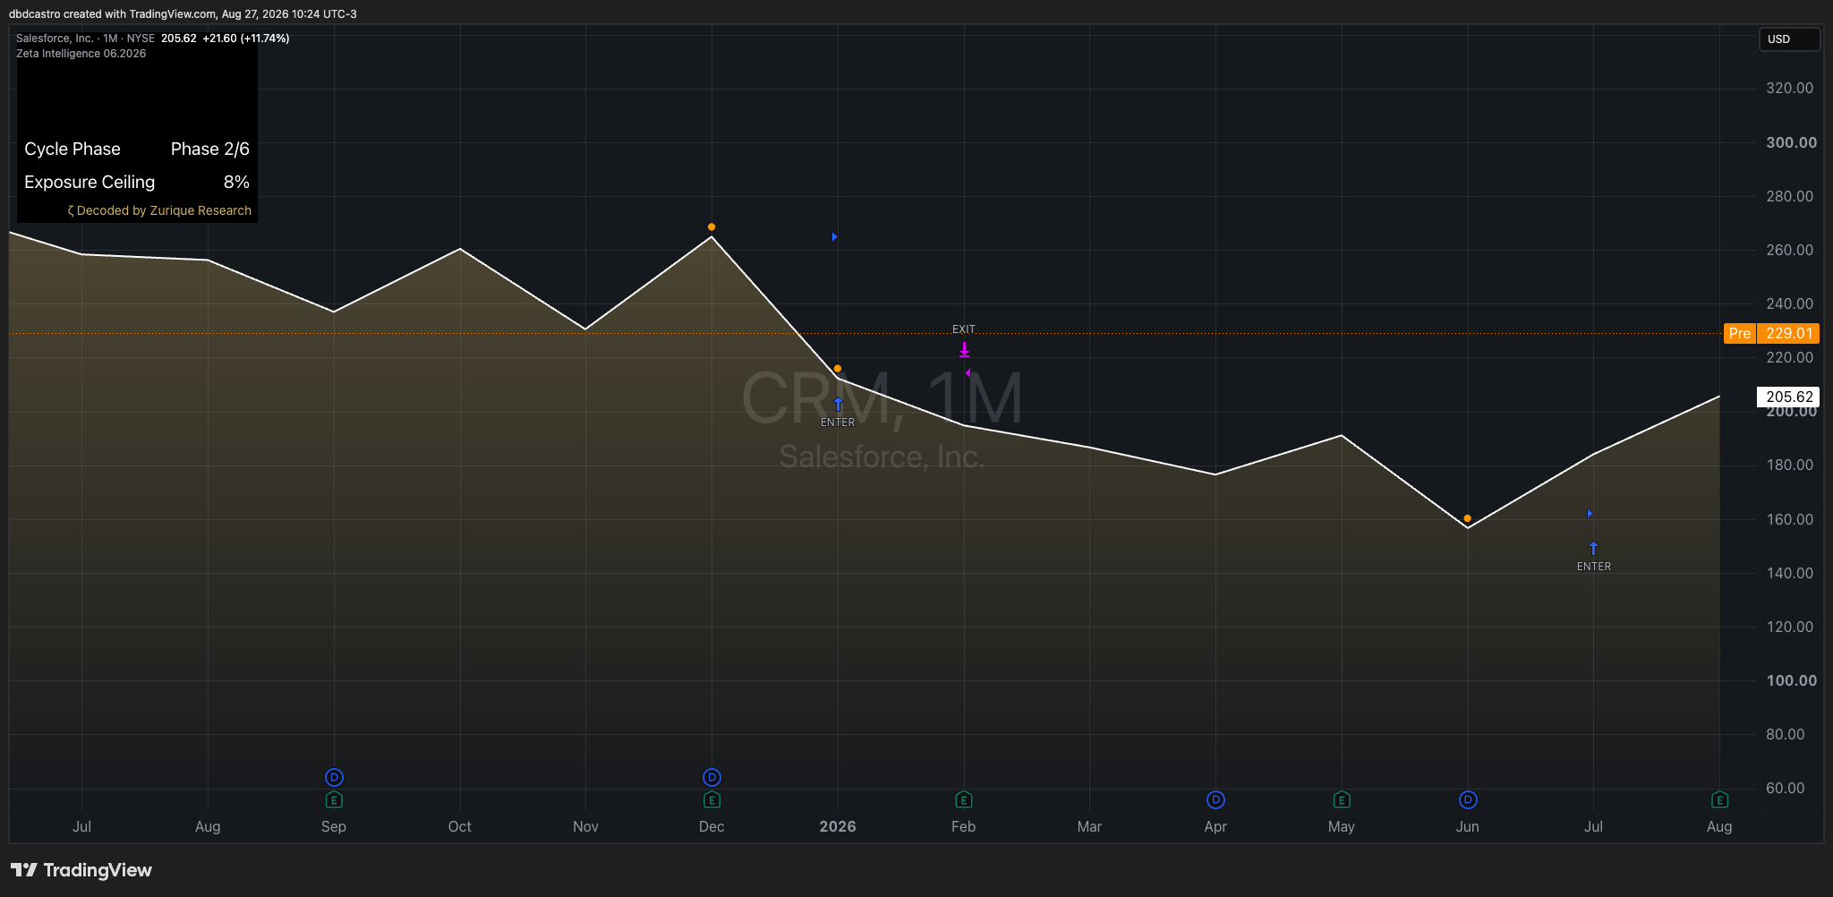Click the 260.00 price axis label
The height and width of the screenshot is (897, 1833).
(1790, 250)
